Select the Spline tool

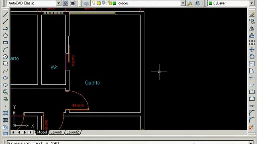tap(5, 71)
